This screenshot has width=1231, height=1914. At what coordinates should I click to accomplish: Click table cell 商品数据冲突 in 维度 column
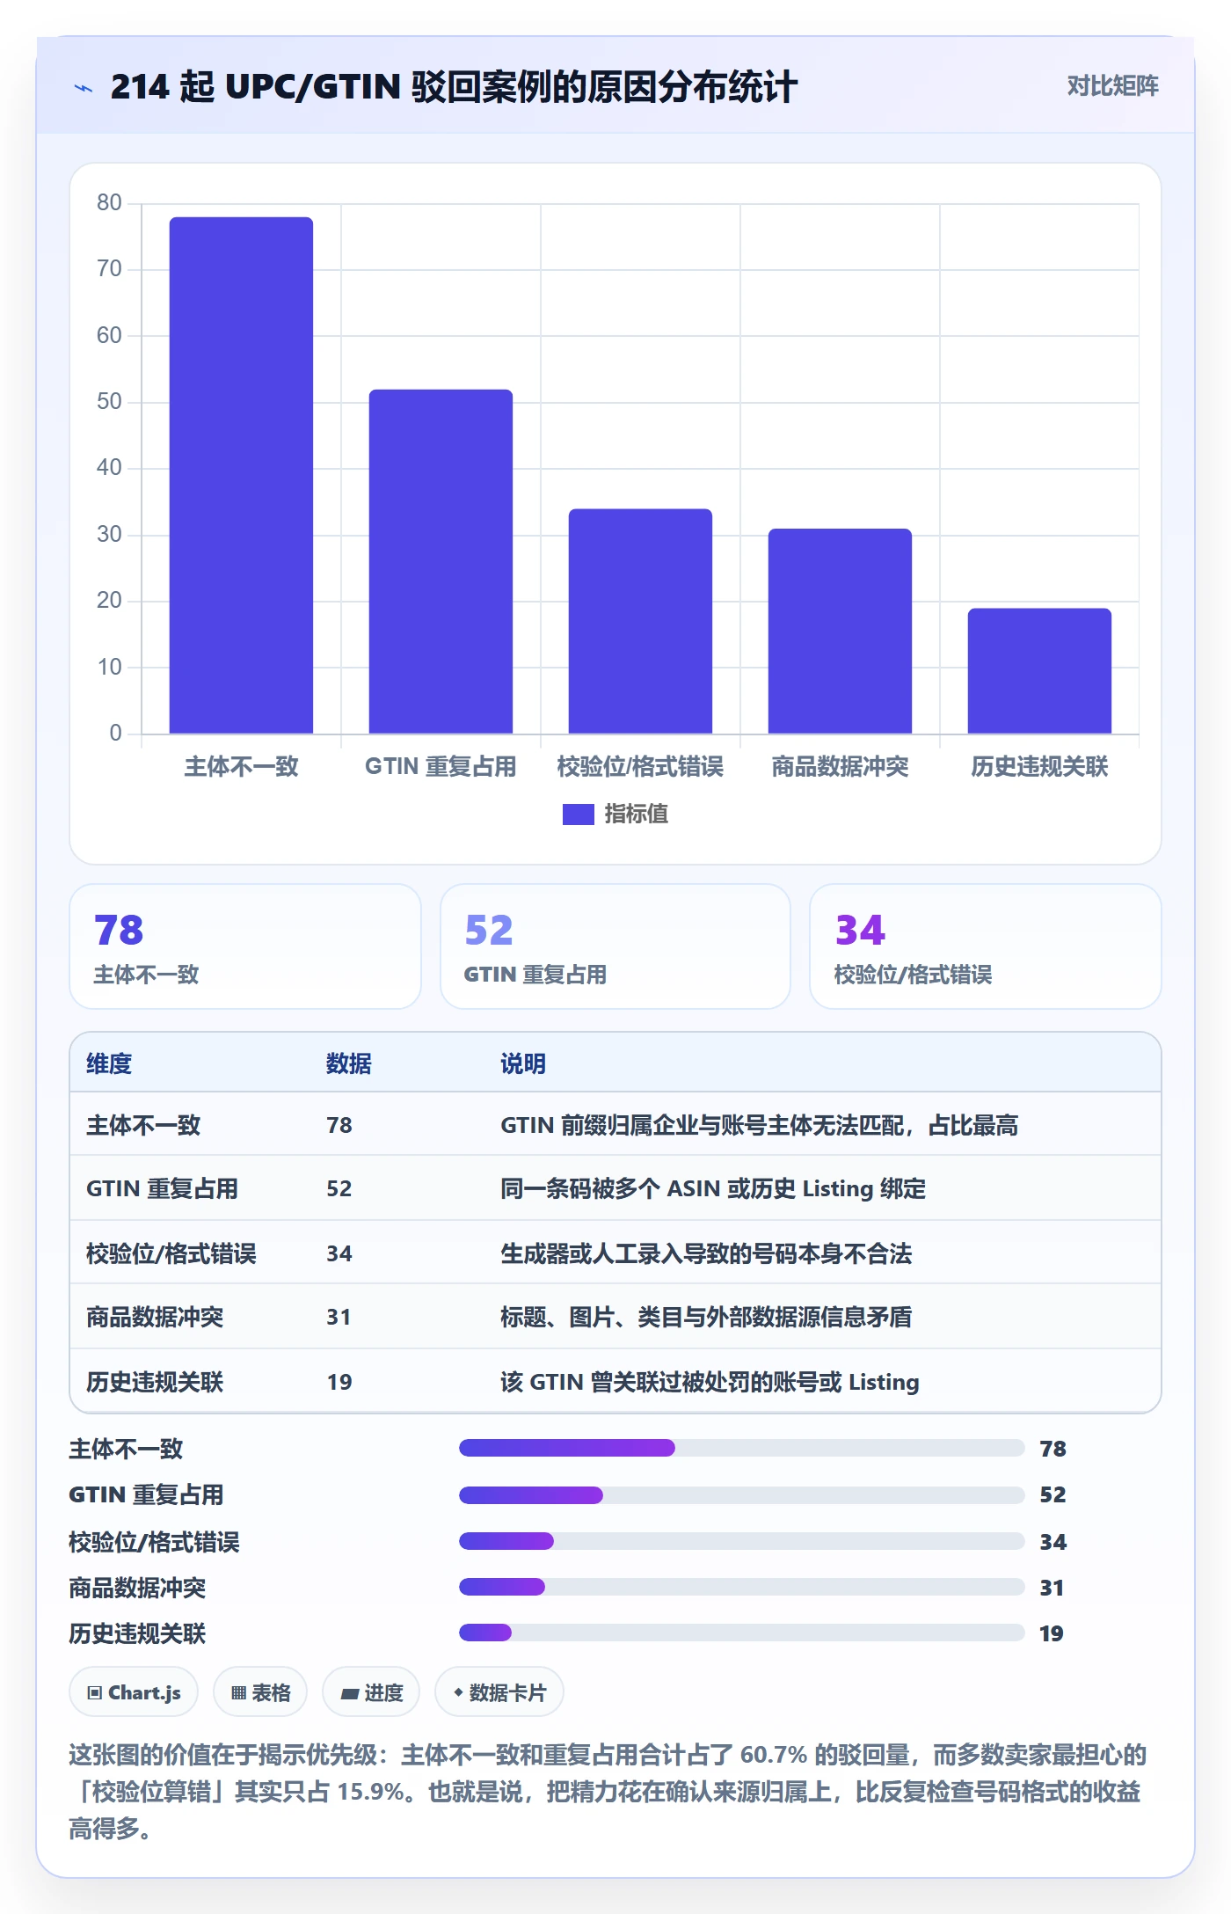tap(155, 1317)
